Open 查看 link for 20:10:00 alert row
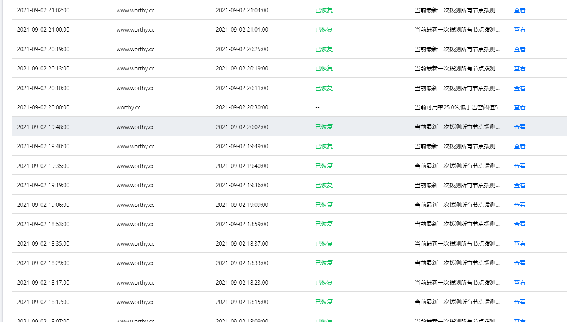The width and height of the screenshot is (567, 322). (x=520, y=88)
